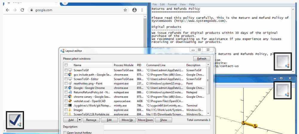Screen dimensions: 299x134
Task: Toggle large empty overlay box on Notepad window
Action: [x=283, y=61]
